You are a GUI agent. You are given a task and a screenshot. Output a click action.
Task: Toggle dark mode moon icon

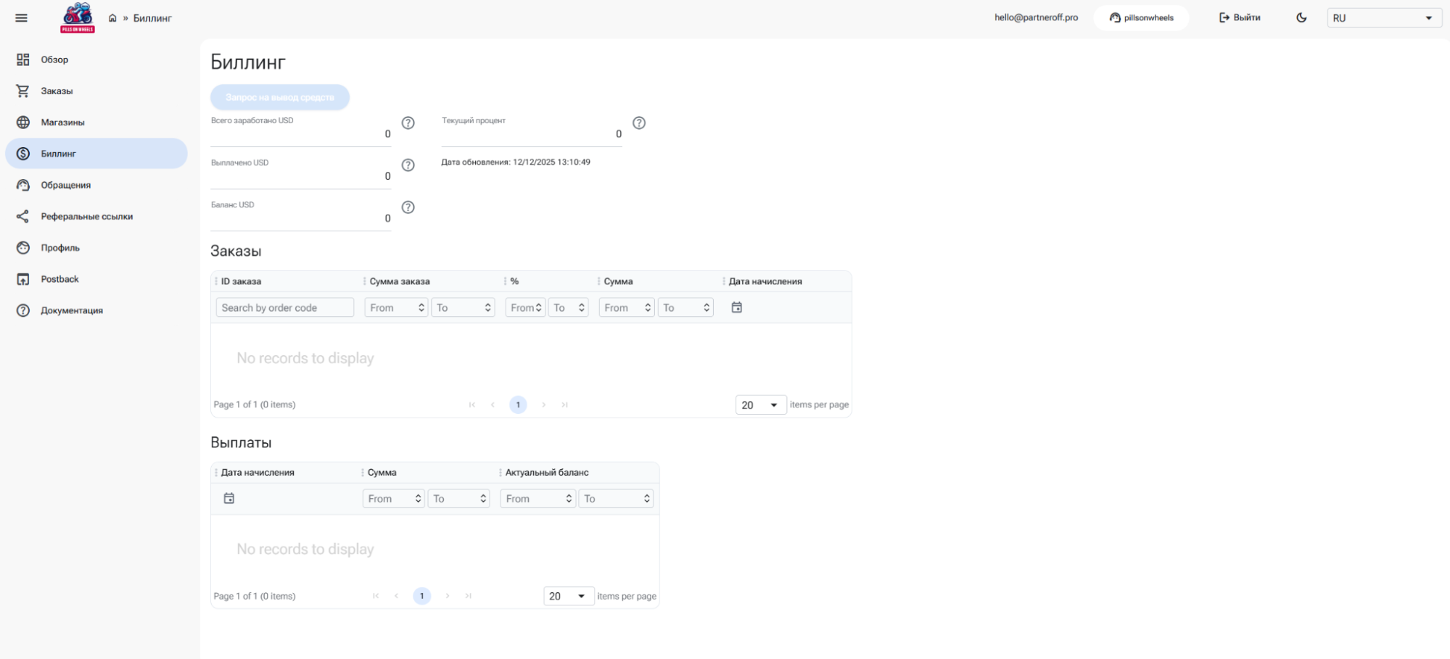(1301, 18)
